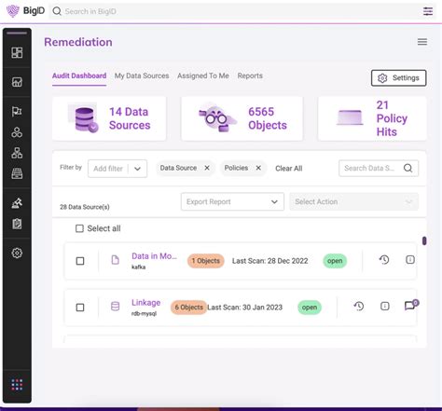This screenshot has height=411, width=442.
Task: Check the Select all checkbox
Action: point(79,228)
